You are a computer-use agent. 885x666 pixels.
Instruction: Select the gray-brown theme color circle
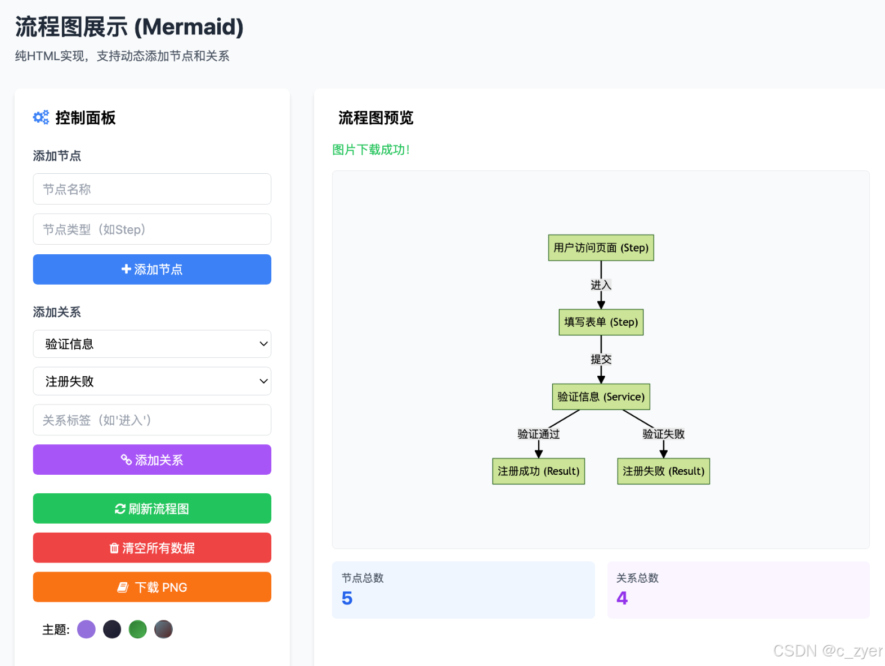pos(164,629)
